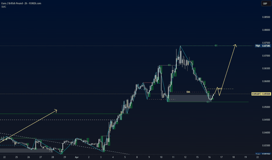The height and width of the screenshot is (160, 272).
Task: Click the 25 date label on time axis
Action: click(16, 157)
